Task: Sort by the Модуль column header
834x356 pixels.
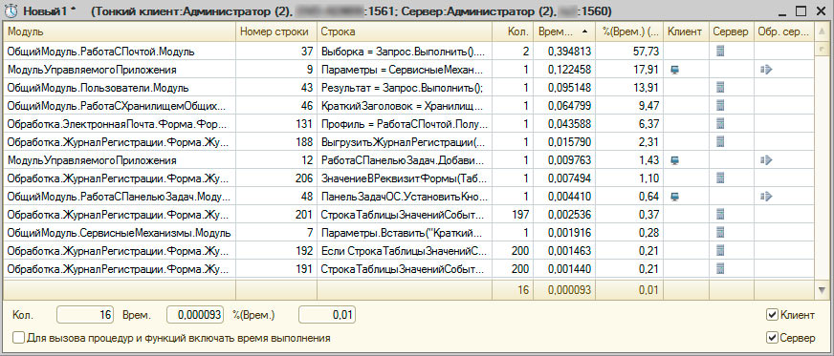Action: point(120,31)
